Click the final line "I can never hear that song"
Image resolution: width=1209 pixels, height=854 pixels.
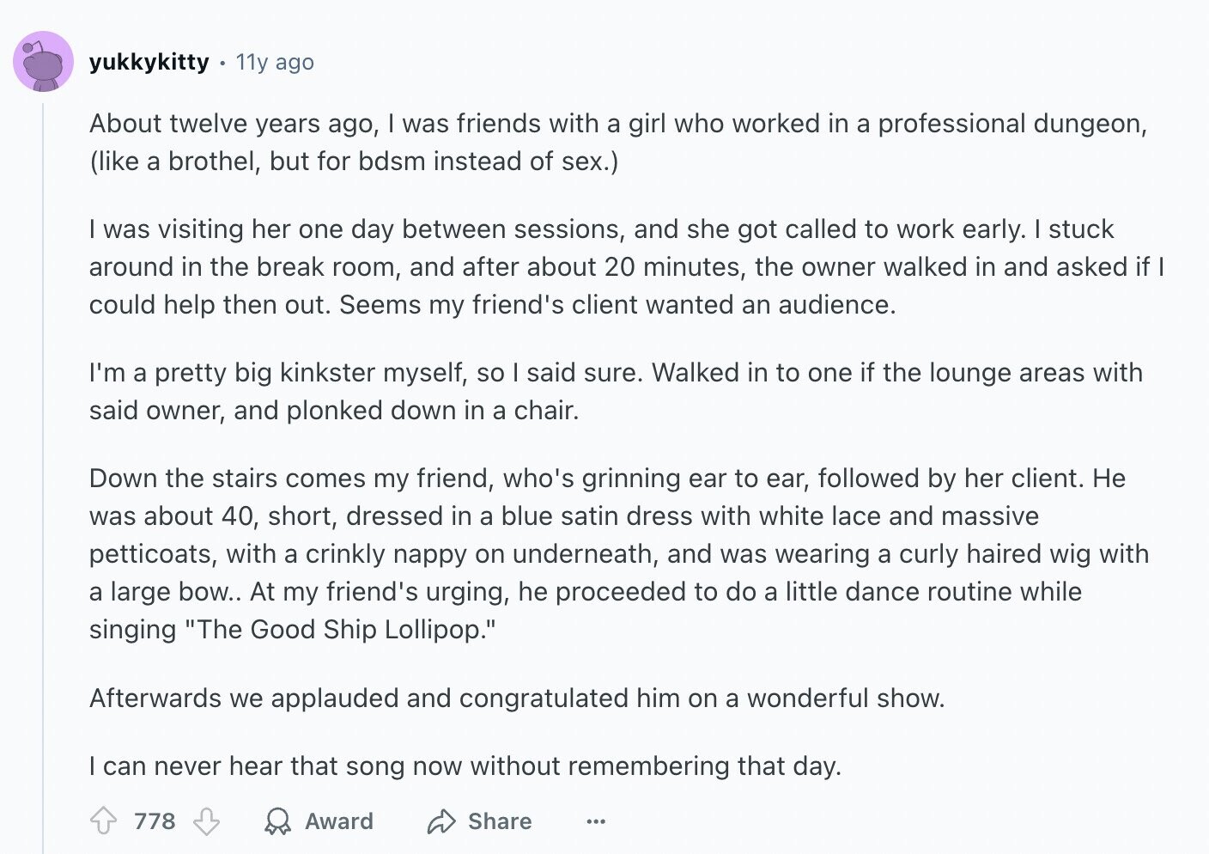click(465, 766)
